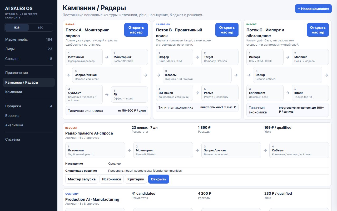Click the Production AI · Manufacturing title
Screen dimensions: 337x211
92,199
